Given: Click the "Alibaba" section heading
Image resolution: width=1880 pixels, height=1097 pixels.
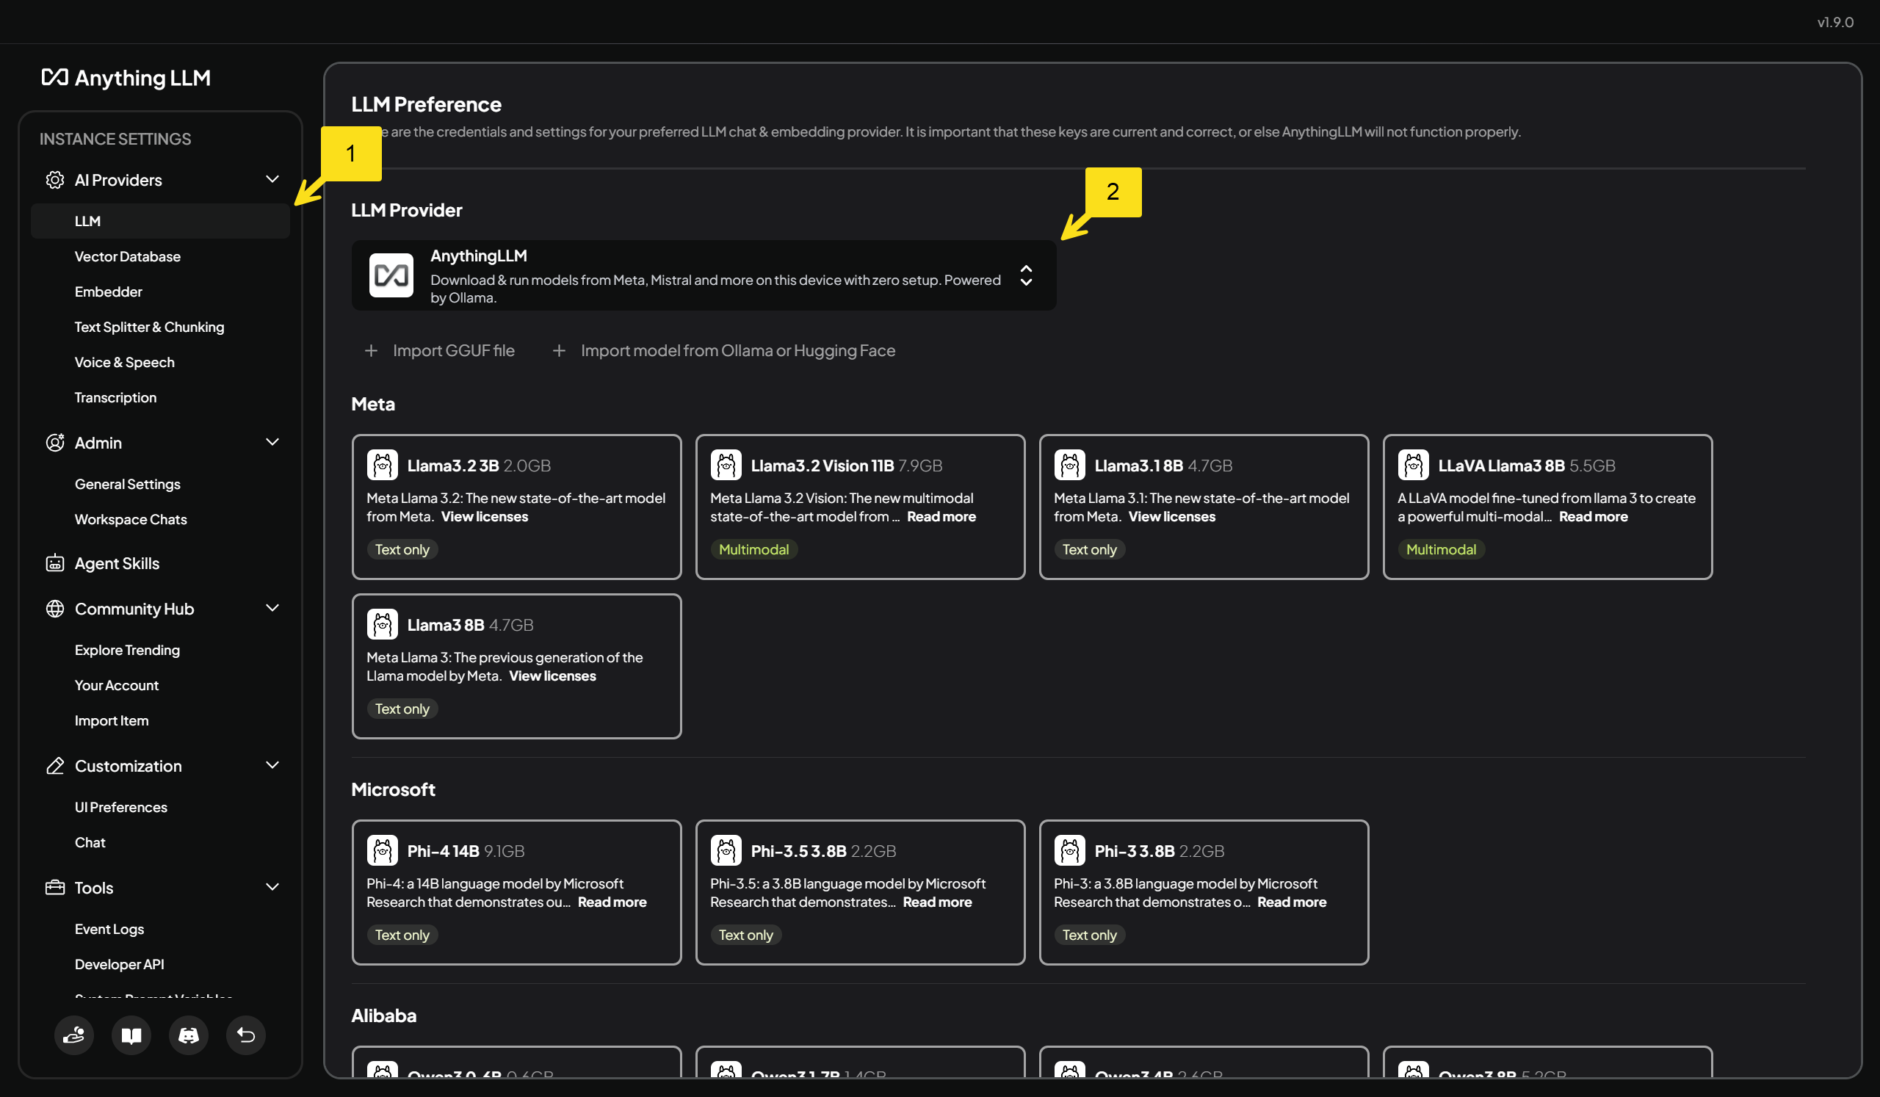Looking at the screenshot, I should [x=383, y=1015].
